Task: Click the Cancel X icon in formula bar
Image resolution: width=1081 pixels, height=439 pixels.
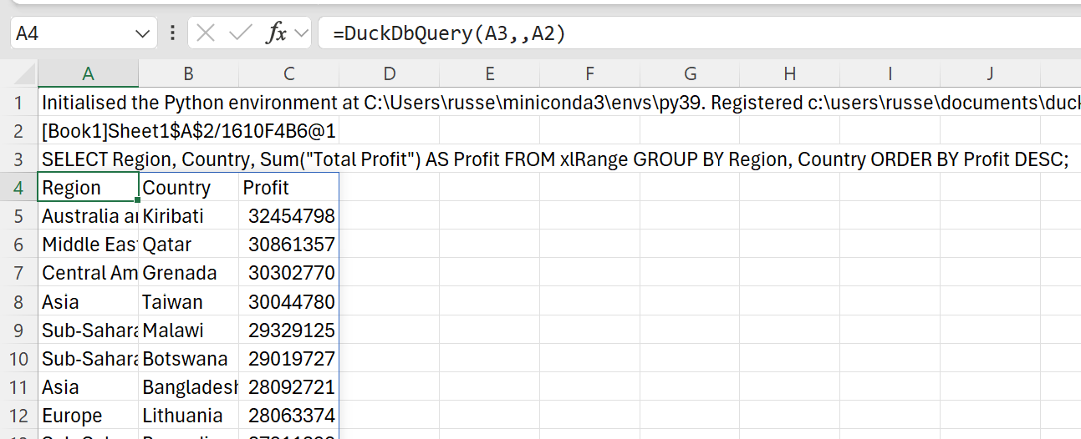Action: (x=206, y=33)
